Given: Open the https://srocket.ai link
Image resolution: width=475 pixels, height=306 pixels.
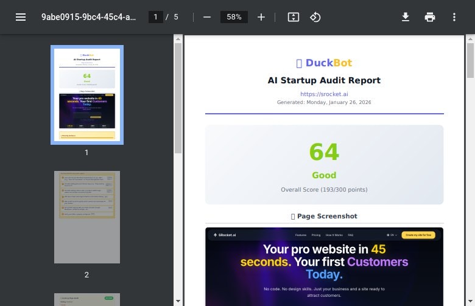Looking at the screenshot, I should [324, 94].
